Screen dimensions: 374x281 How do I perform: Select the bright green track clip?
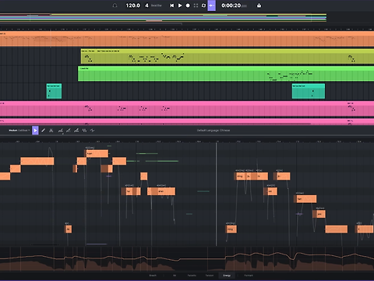[226, 73]
